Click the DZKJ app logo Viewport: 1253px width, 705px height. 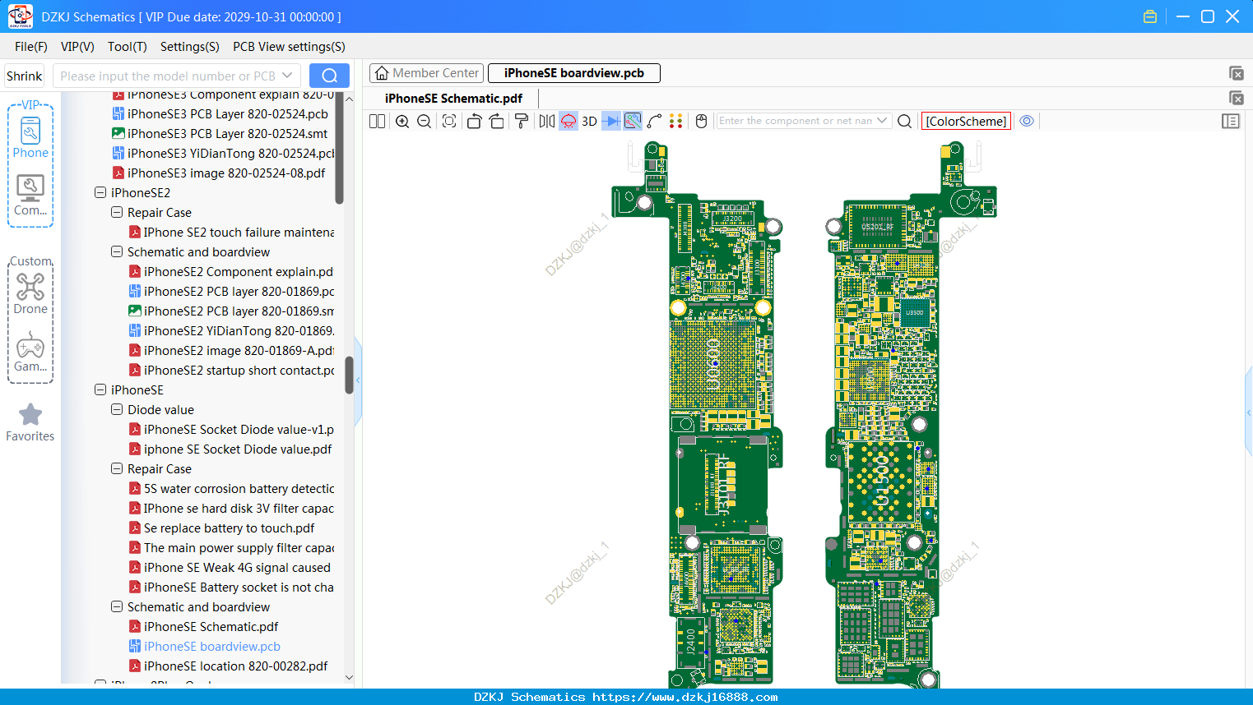20,16
